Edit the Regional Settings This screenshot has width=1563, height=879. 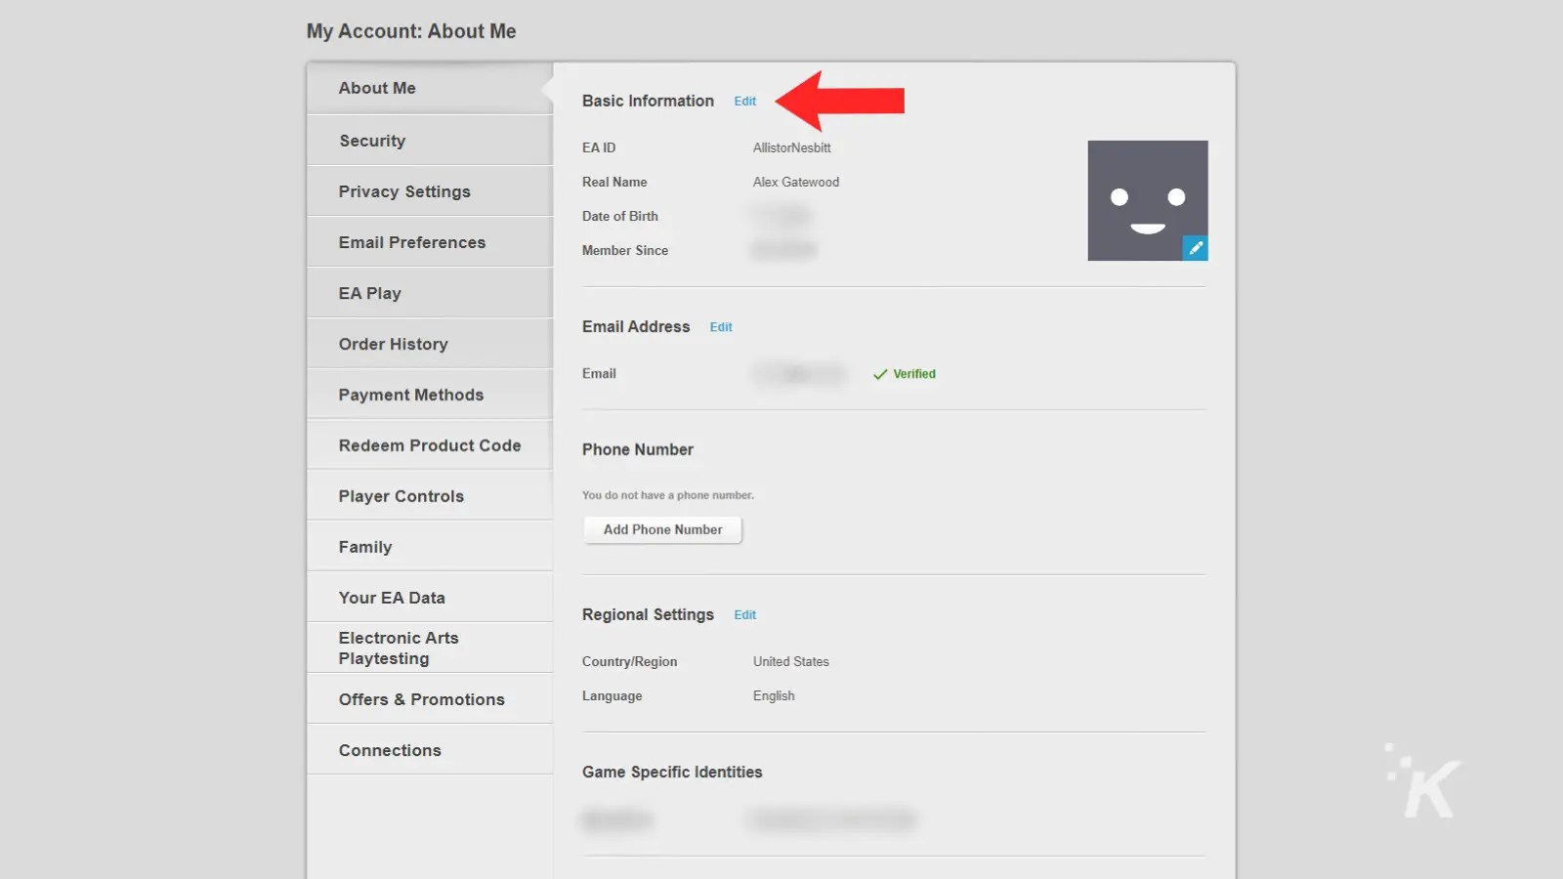[x=744, y=614]
